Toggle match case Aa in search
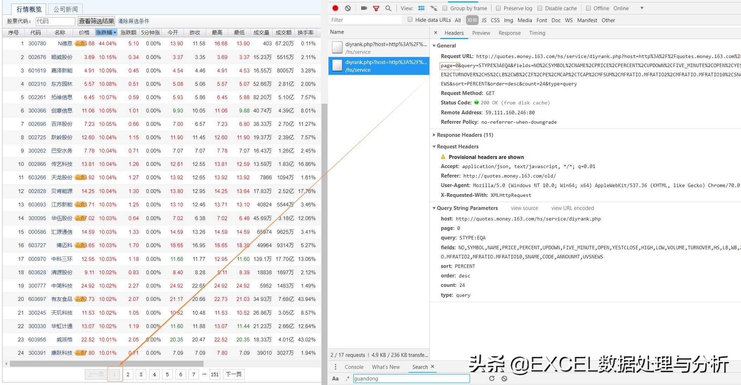741x385 pixels. tap(336, 379)
